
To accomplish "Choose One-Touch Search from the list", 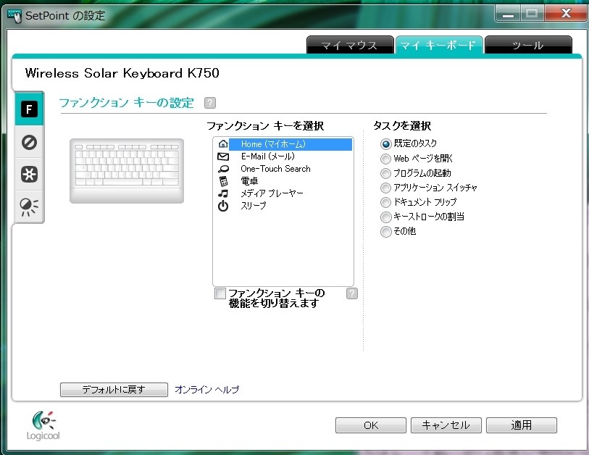I will pos(274,168).
